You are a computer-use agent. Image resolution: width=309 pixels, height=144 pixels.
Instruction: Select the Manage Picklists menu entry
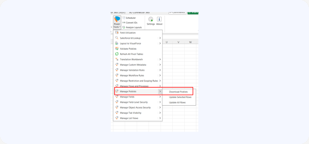point(138,92)
